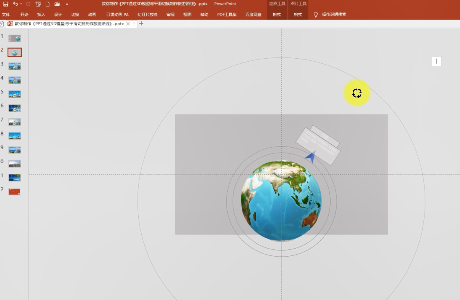The height and width of the screenshot is (300, 460).
Task: Select slide 10 thumbnail
Action: point(15,164)
